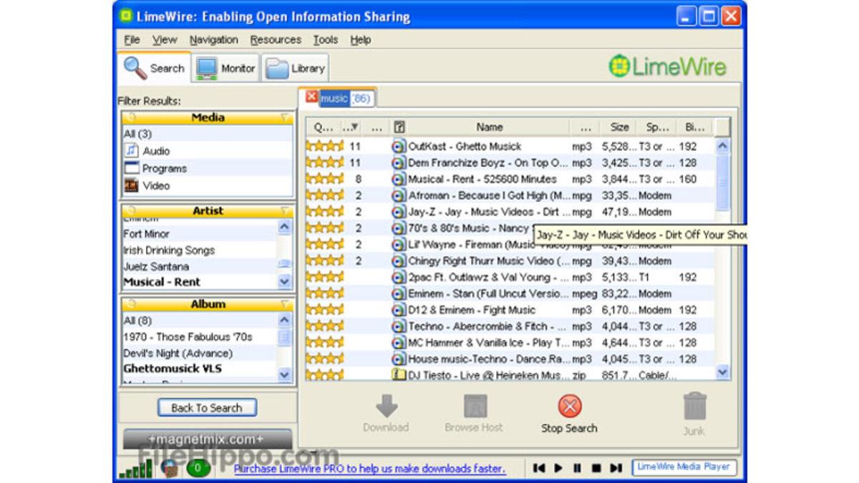Select the Video media filter icon
Image resolution: width=859 pixels, height=483 pixels.
131,185
